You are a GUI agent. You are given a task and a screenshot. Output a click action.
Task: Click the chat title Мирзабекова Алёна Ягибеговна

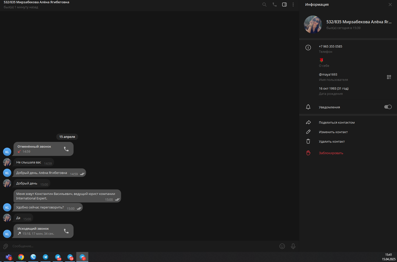(x=37, y=2)
